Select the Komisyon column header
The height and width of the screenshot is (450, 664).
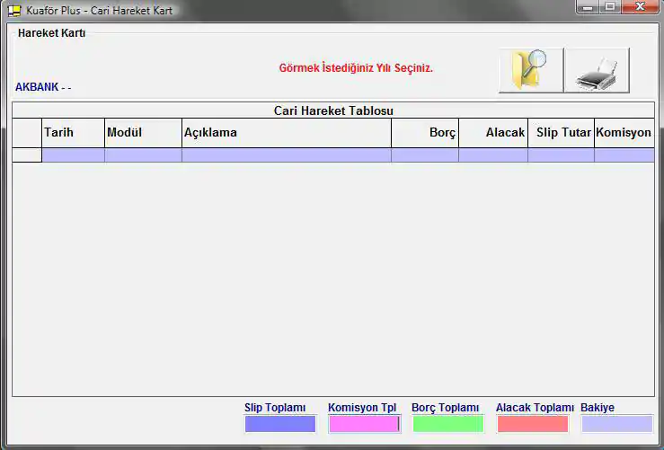pyautogui.click(x=624, y=133)
